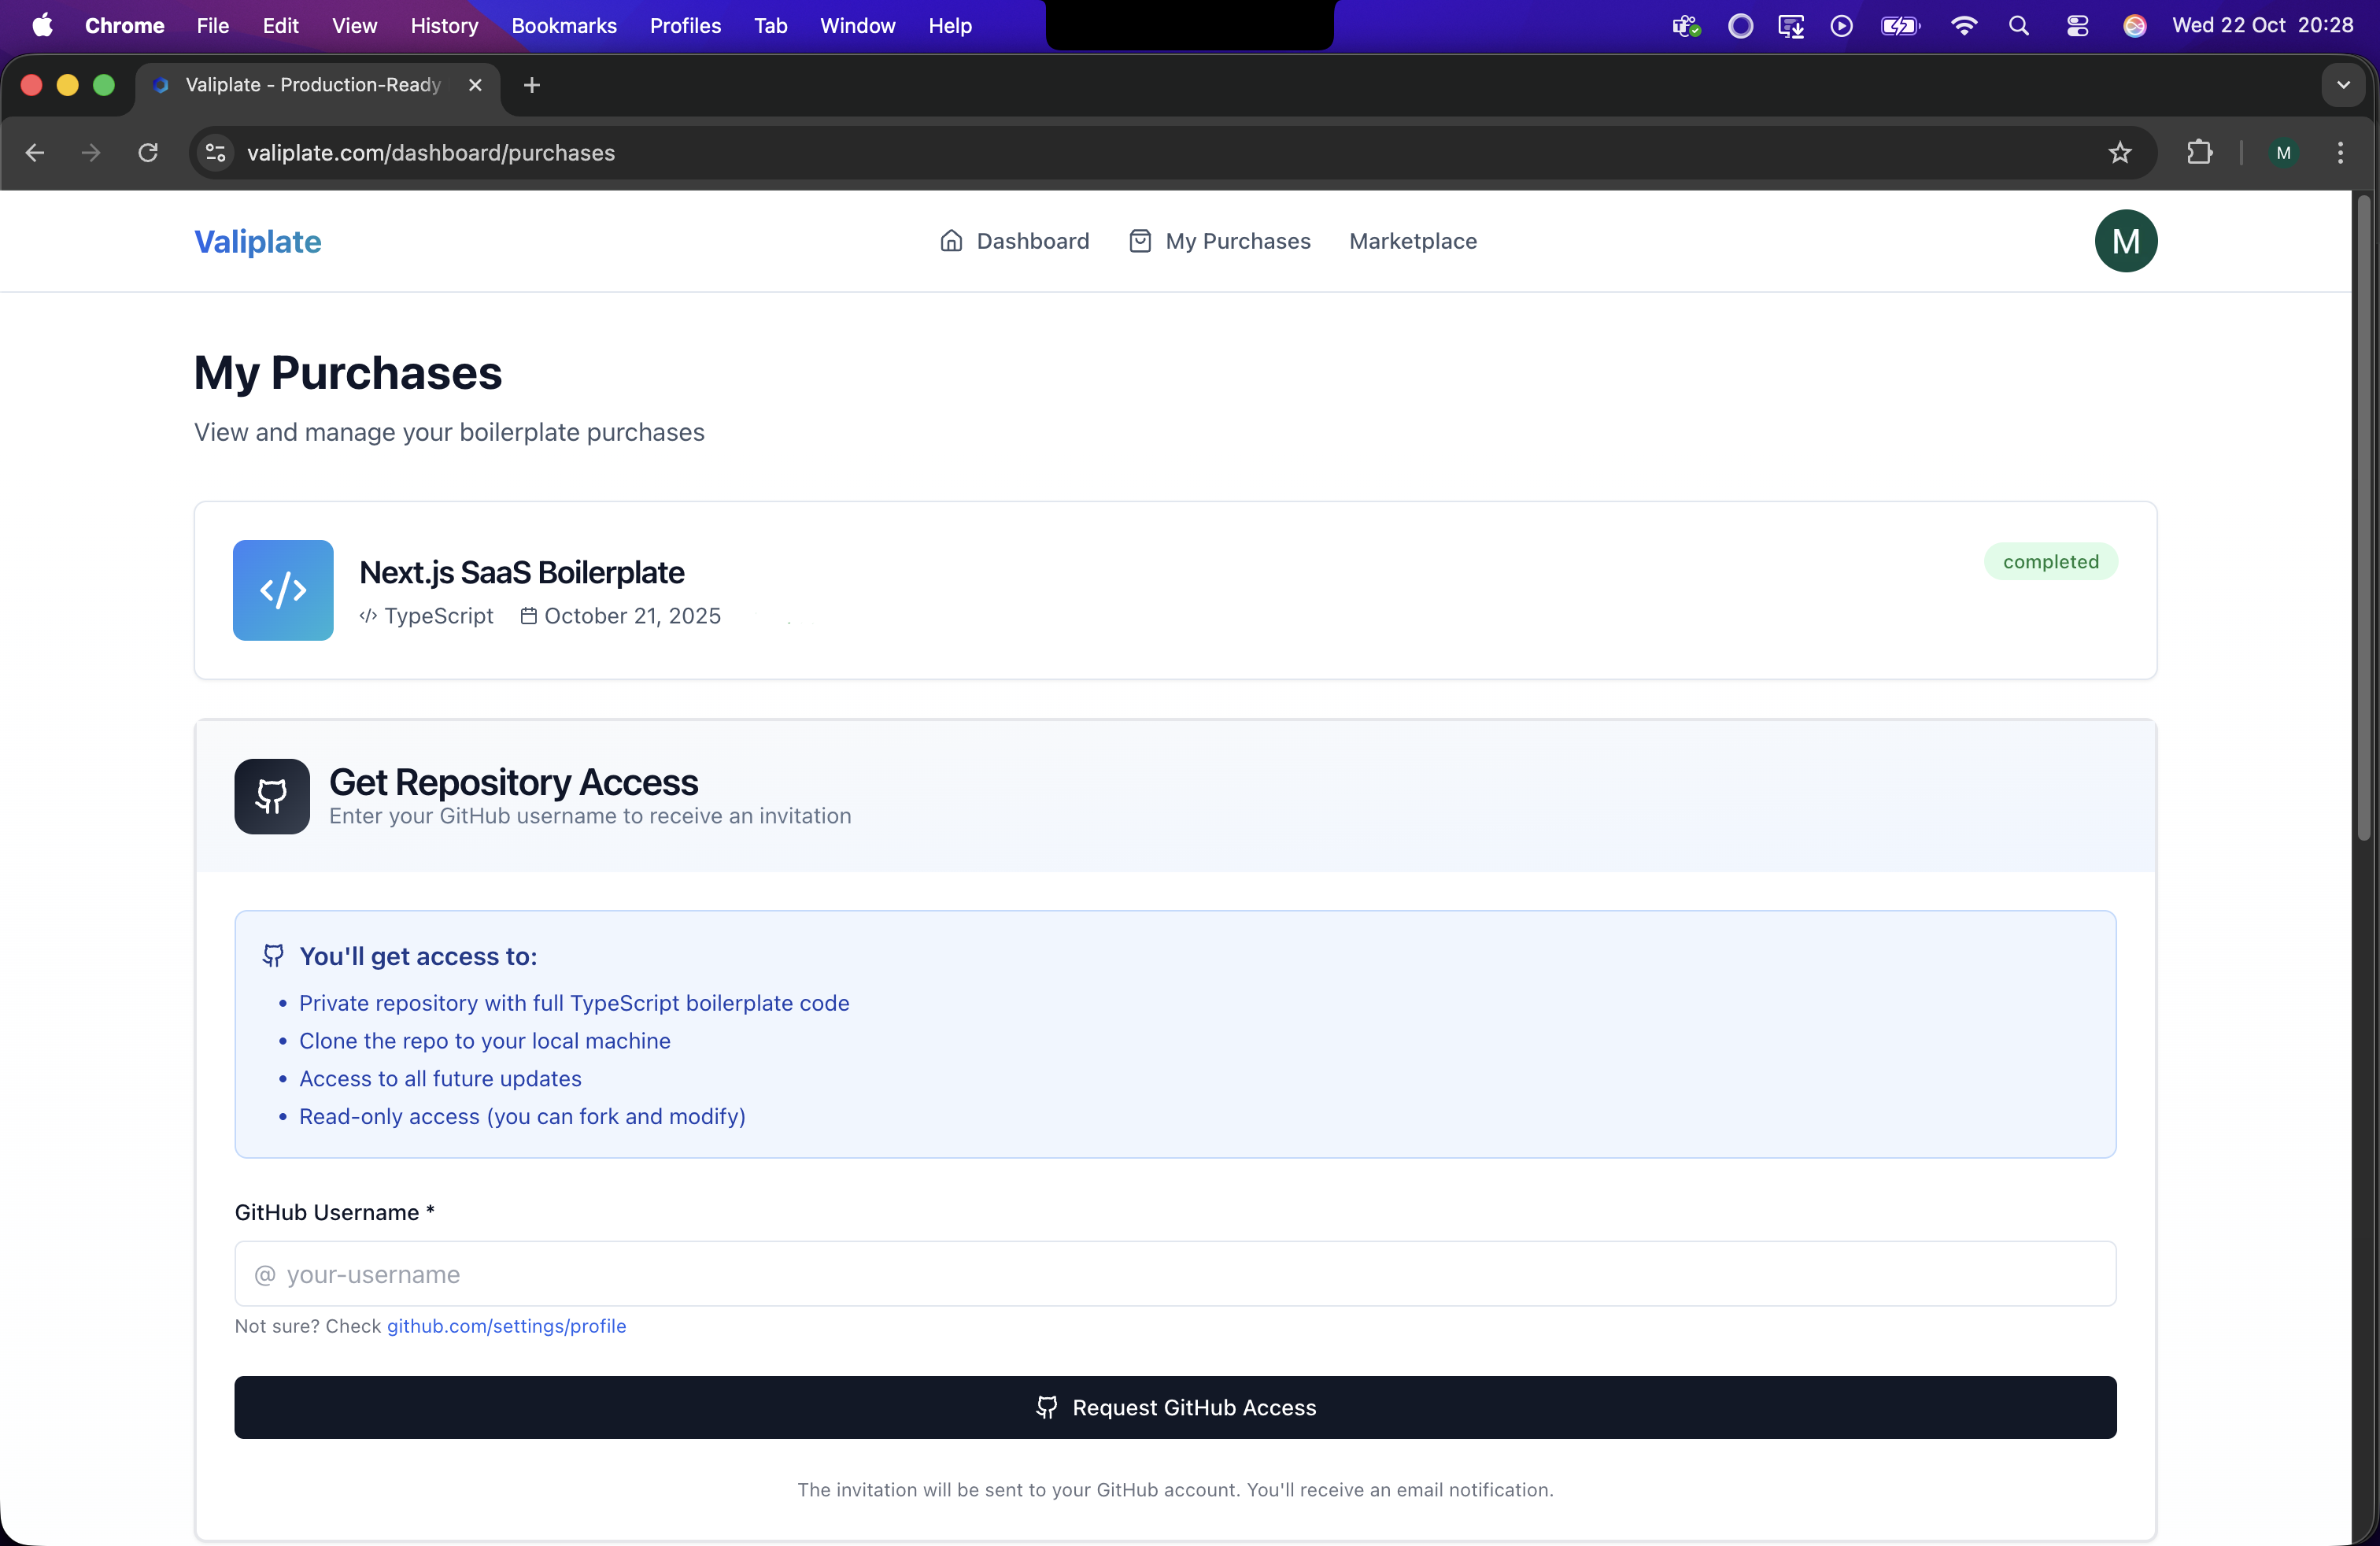
Task: Open the github.com/settings/profile link
Action: 506,1326
